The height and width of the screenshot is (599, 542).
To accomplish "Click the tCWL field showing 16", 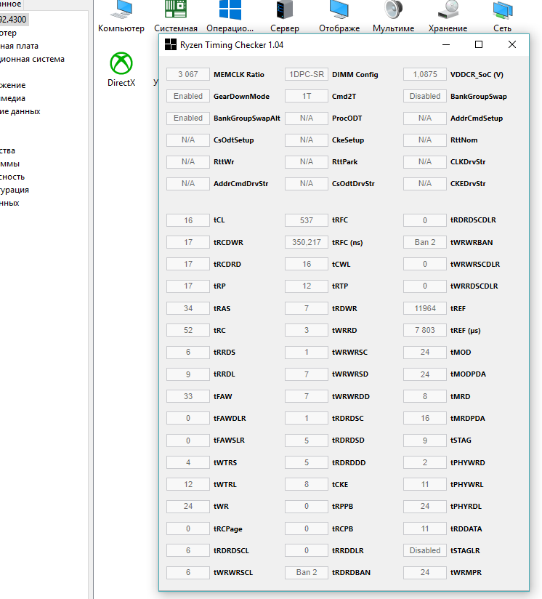I will tap(307, 264).
